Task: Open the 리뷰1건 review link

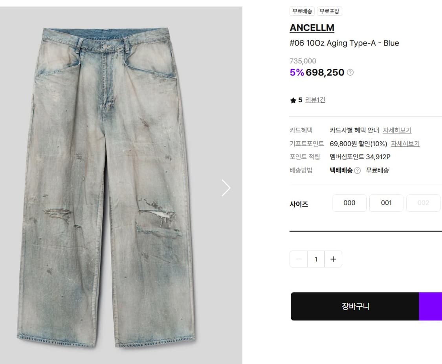Action: click(x=315, y=100)
